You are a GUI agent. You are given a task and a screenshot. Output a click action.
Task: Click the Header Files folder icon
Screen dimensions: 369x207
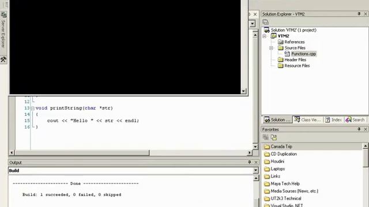coord(280,60)
